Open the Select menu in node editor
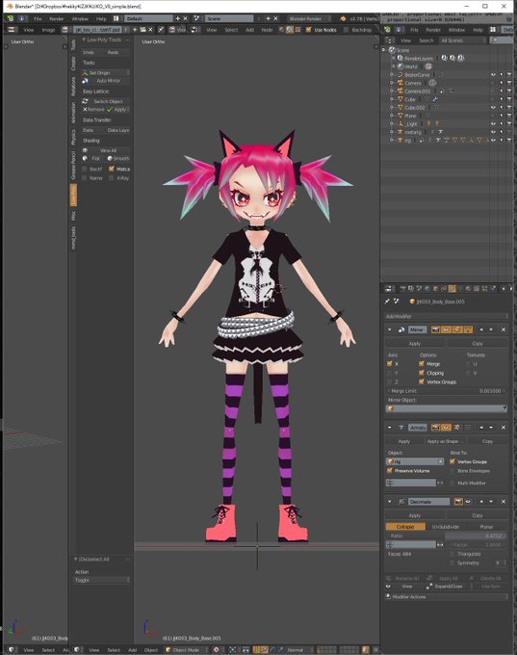Image resolution: width=517 pixels, height=655 pixels. coord(231,30)
